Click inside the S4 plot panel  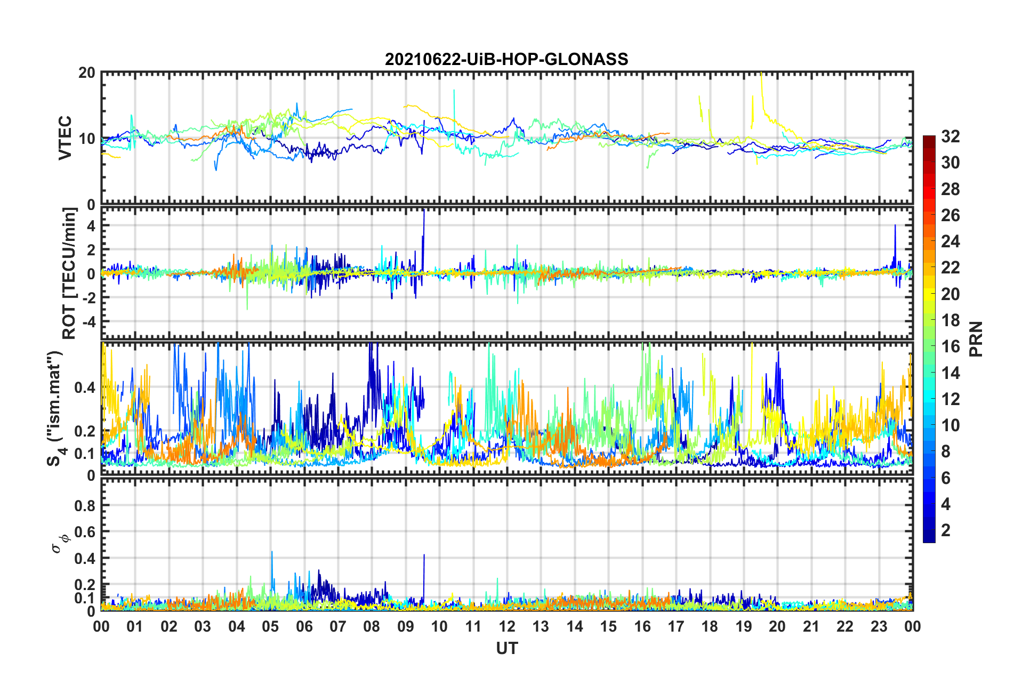pyautogui.click(x=507, y=408)
